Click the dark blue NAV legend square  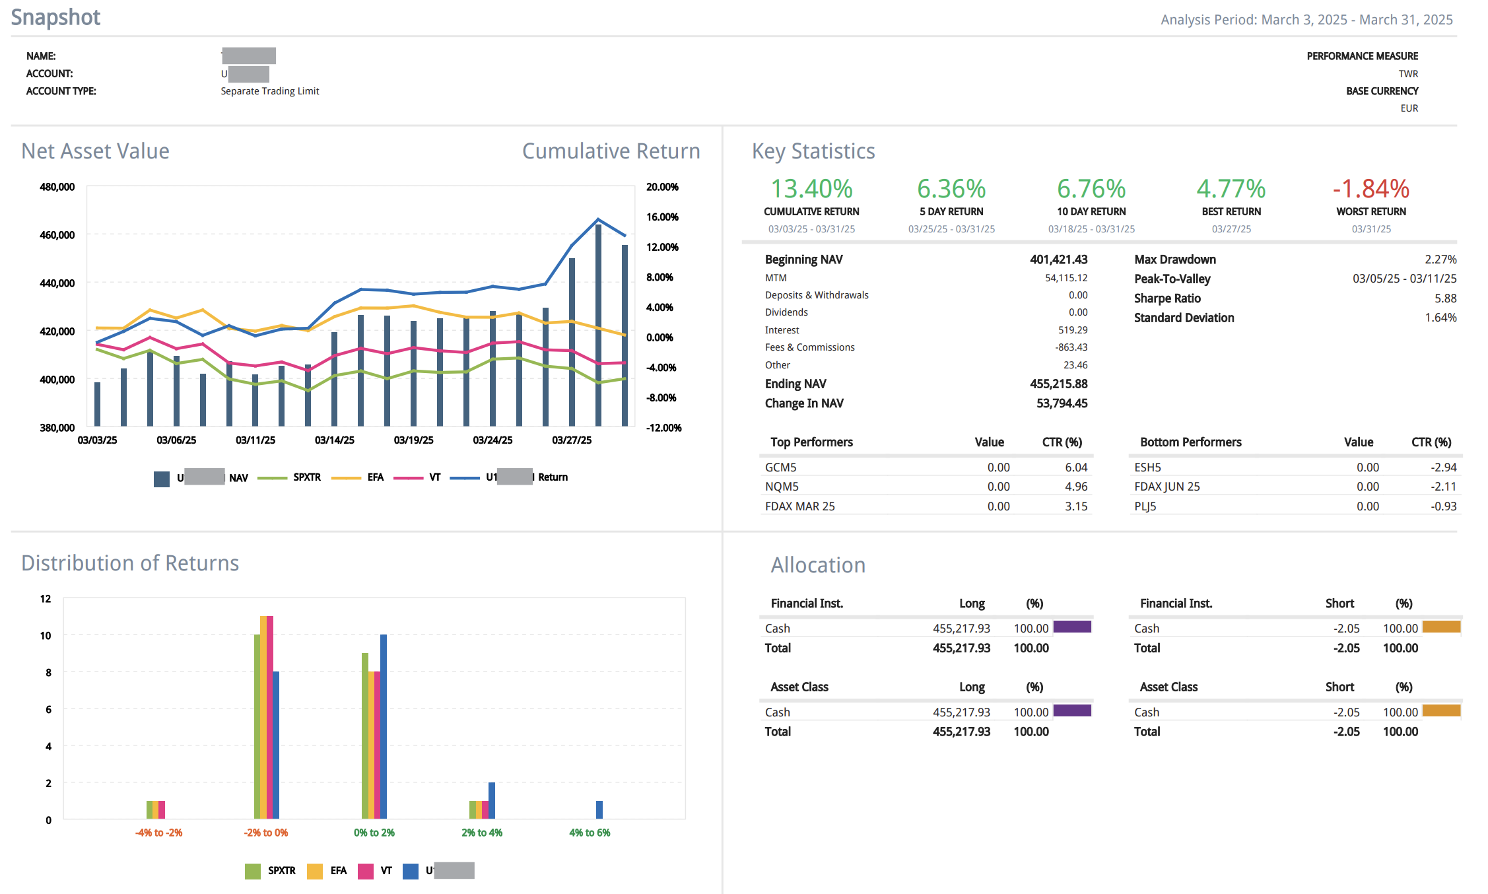(162, 479)
